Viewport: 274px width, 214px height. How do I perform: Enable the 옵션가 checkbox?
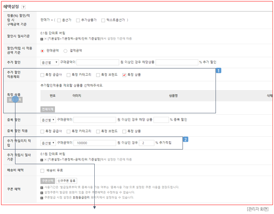59,20
